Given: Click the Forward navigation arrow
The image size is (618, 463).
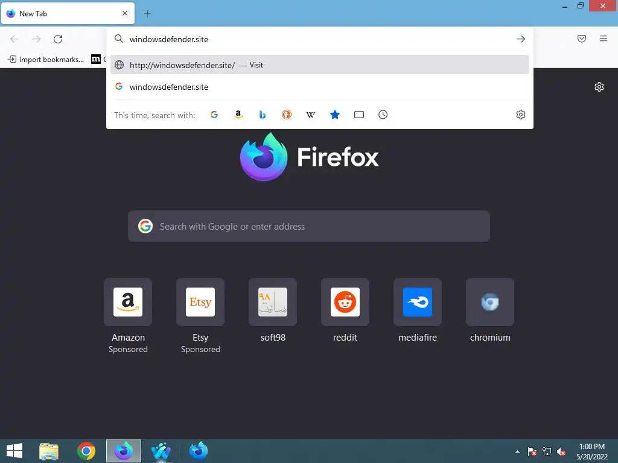Looking at the screenshot, I should [x=36, y=39].
